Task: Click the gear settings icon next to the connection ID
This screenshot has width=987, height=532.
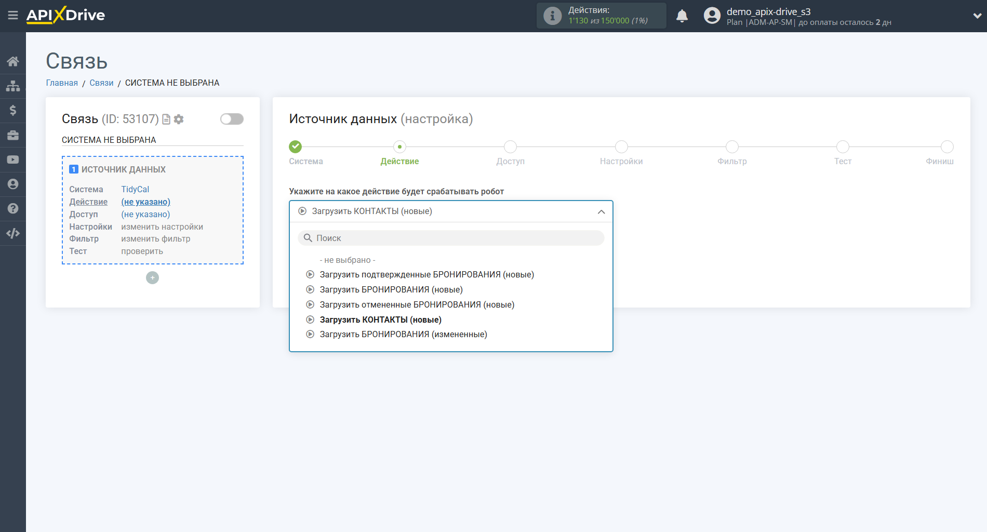Action: click(x=179, y=119)
